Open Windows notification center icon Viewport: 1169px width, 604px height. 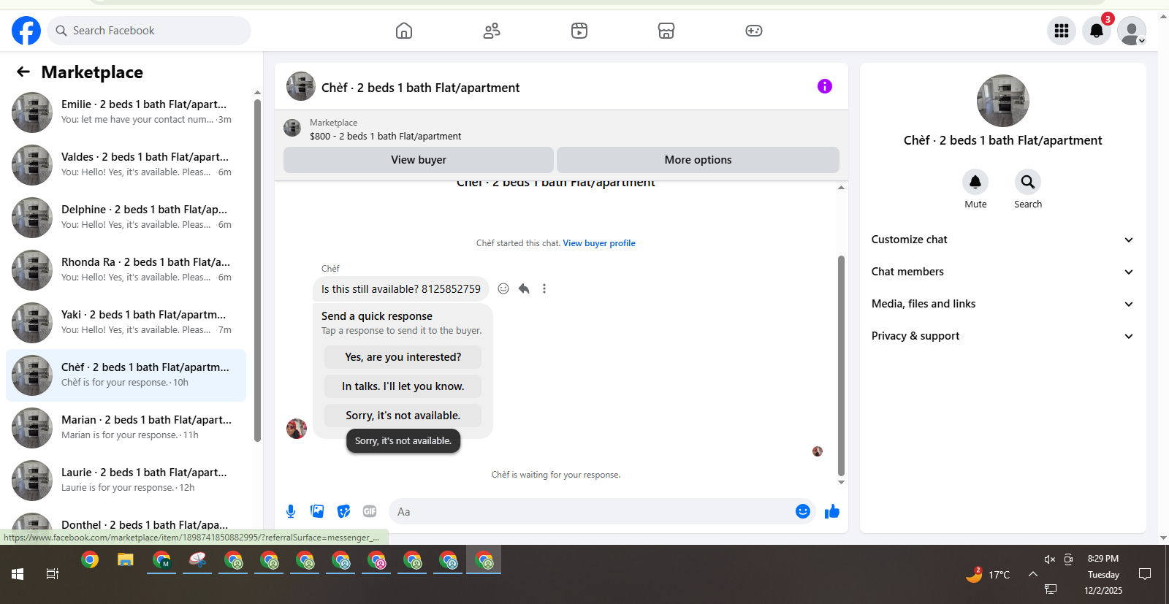tap(1145, 574)
